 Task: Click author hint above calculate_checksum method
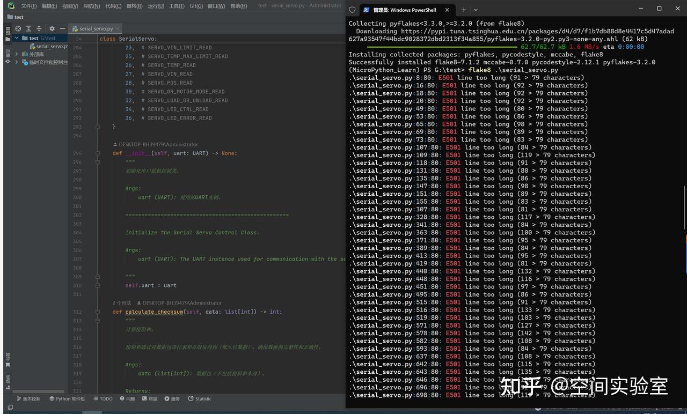tap(179, 303)
